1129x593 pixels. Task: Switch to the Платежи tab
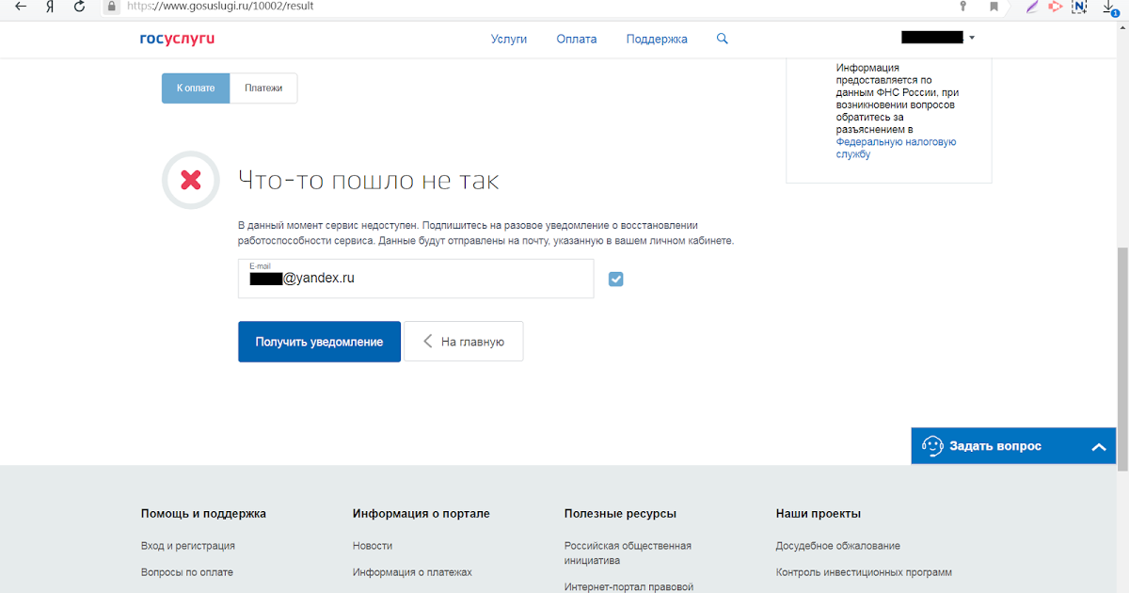pyautogui.click(x=263, y=88)
